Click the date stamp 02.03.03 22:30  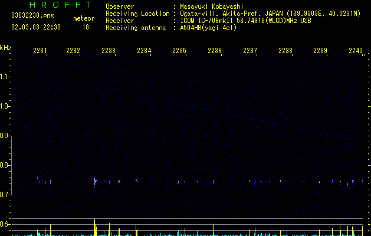[36, 27]
